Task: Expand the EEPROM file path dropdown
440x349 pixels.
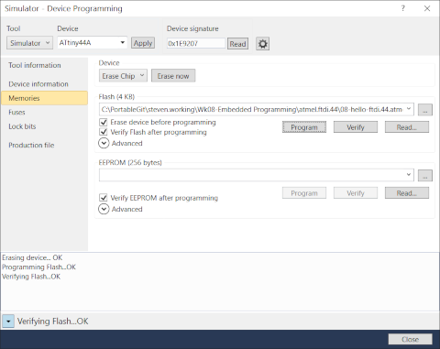Action: [409, 175]
